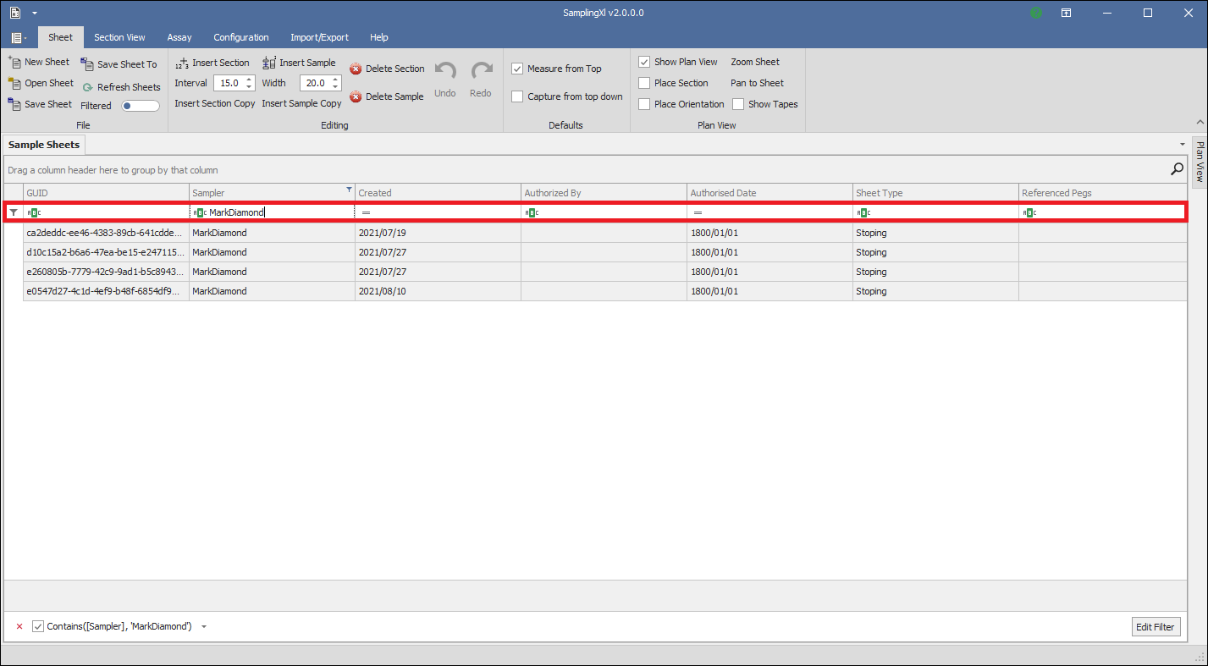Switch to the Section View tab

[x=119, y=37]
